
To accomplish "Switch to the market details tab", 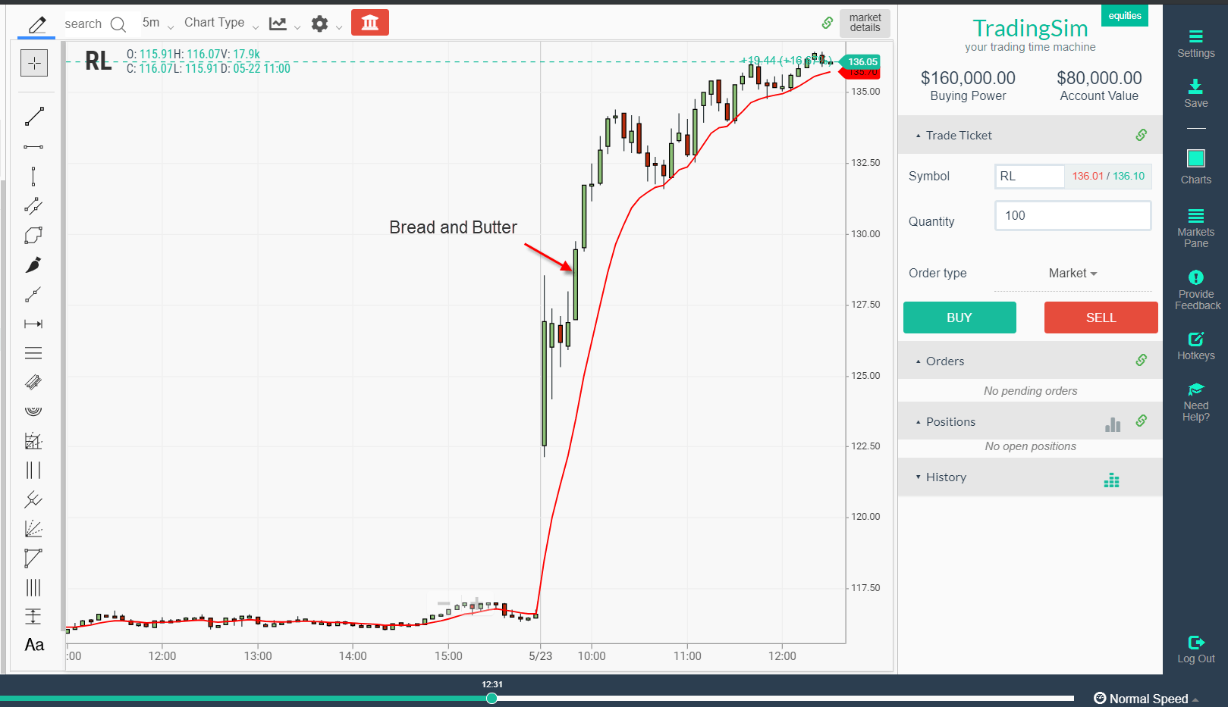I will pyautogui.click(x=864, y=23).
